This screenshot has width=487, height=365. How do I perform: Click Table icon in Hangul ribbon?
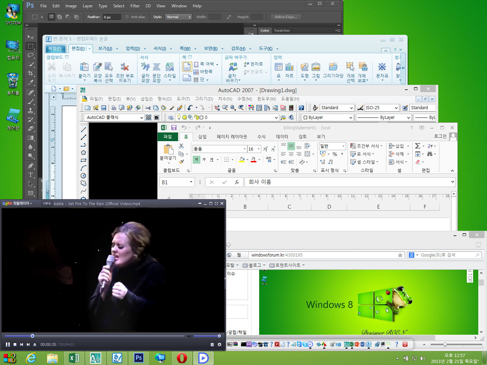[x=279, y=67]
